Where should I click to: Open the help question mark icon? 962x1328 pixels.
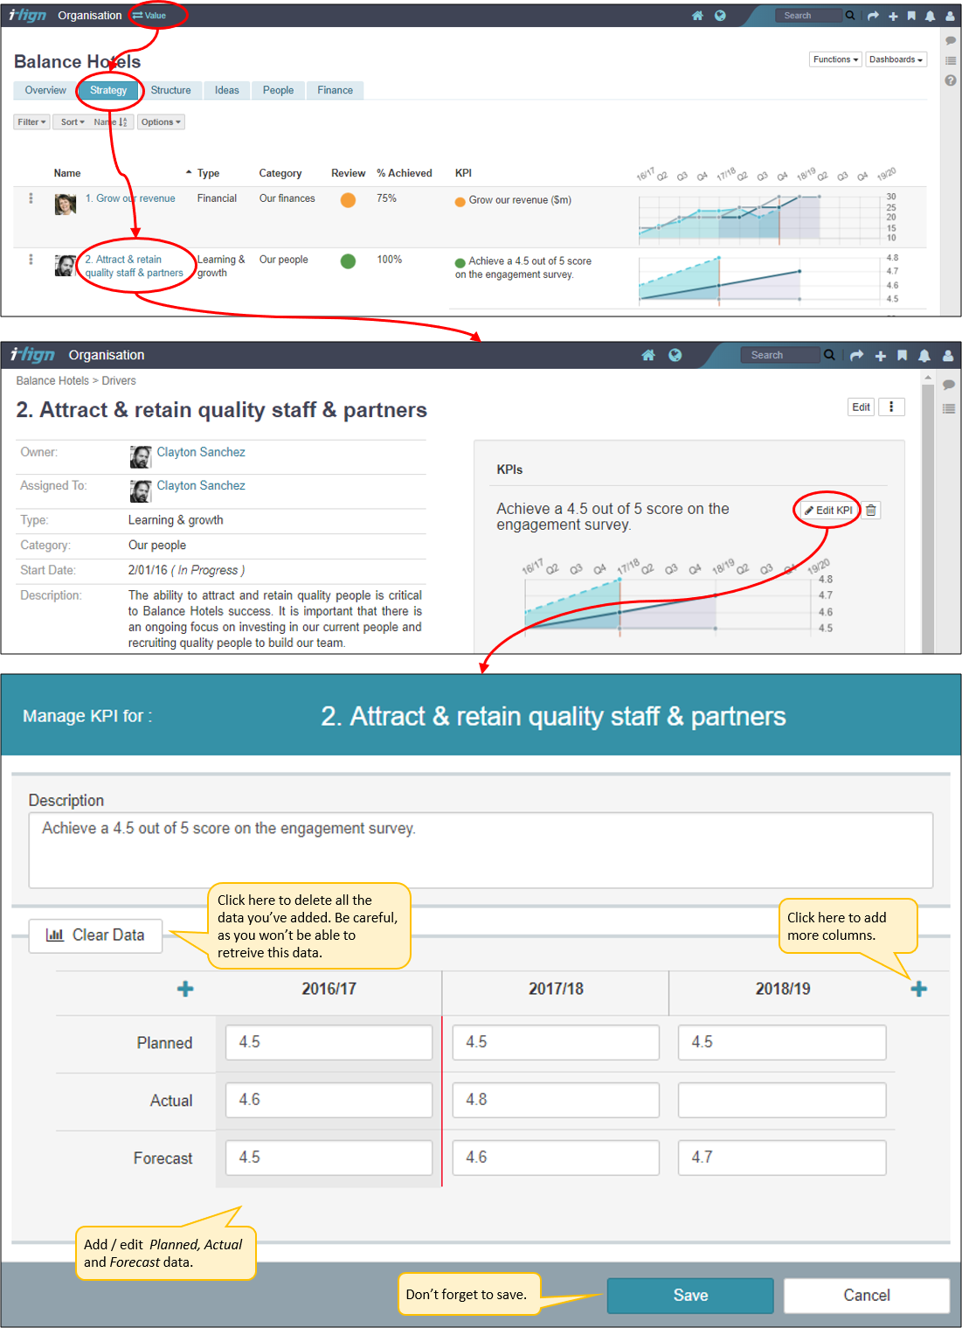click(x=951, y=80)
